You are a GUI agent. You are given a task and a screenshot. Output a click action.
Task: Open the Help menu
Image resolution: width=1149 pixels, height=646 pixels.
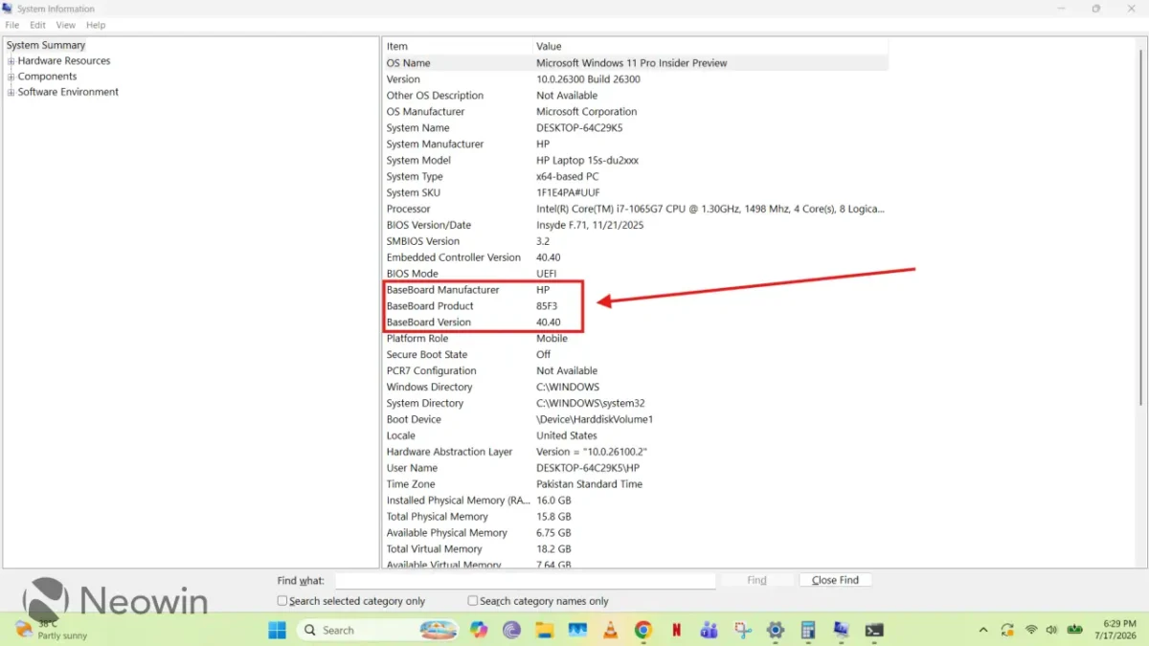(96, 25)
